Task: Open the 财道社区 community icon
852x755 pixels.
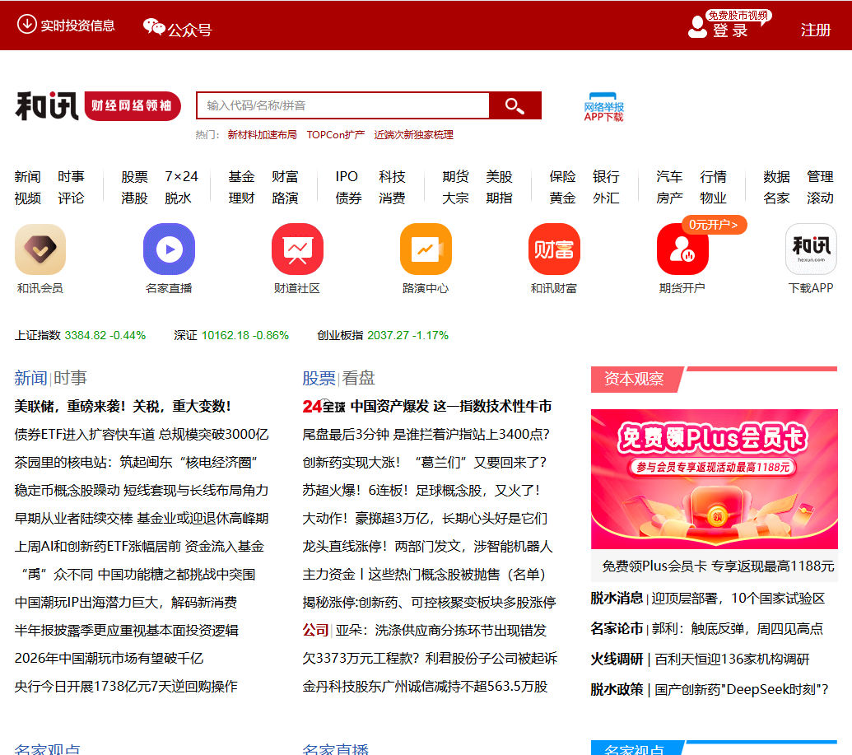Action: 297,249
